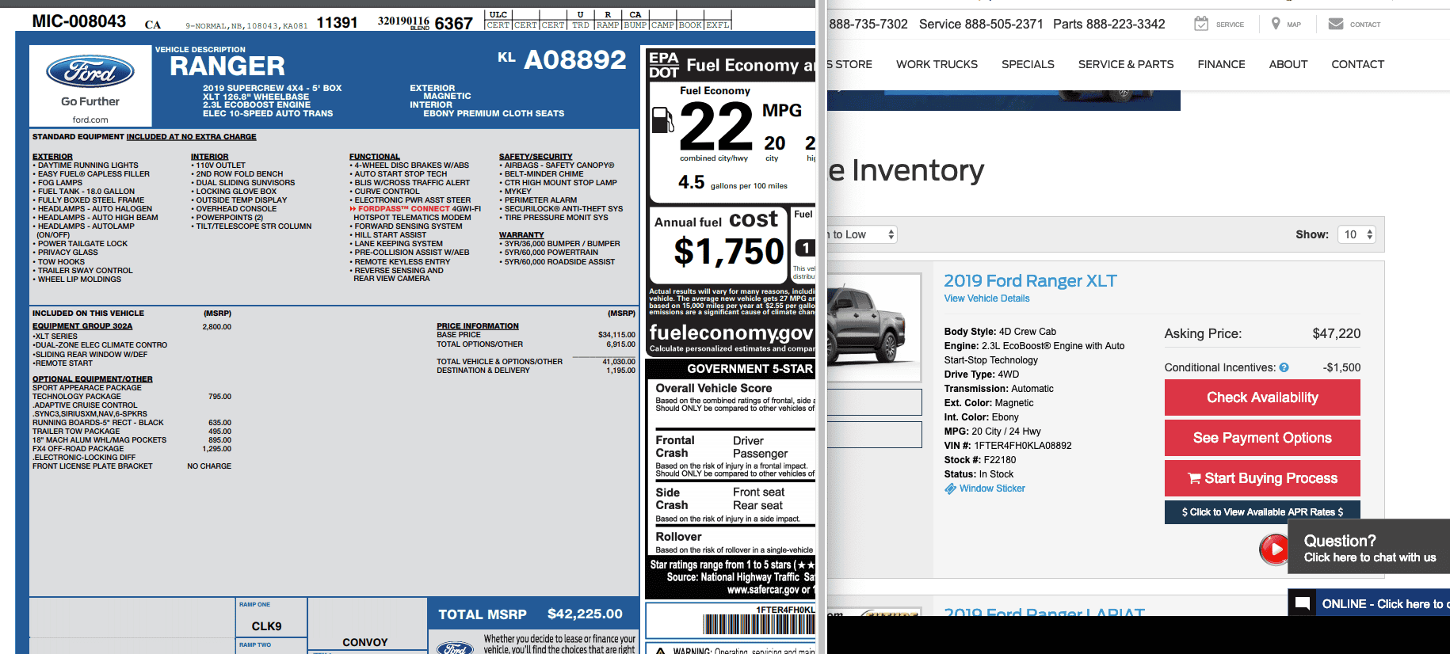Click the 22 MPG combined figure

tap(715, 127)
